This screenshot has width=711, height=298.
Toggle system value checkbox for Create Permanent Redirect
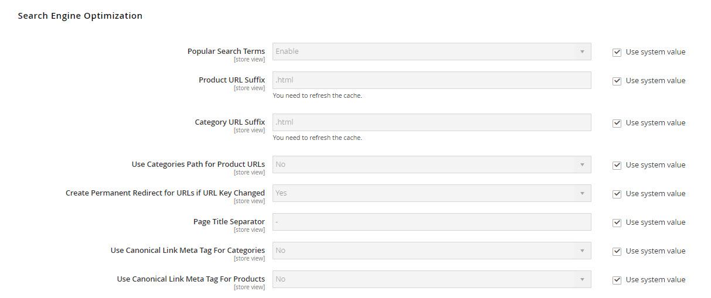pyautogui.click(x=617, y=194)
